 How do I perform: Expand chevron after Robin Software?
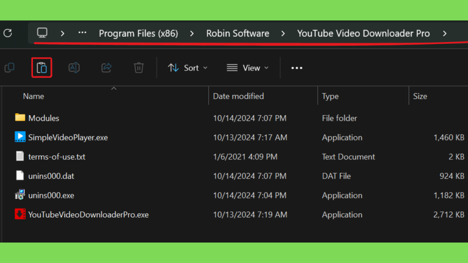point(283,33)
